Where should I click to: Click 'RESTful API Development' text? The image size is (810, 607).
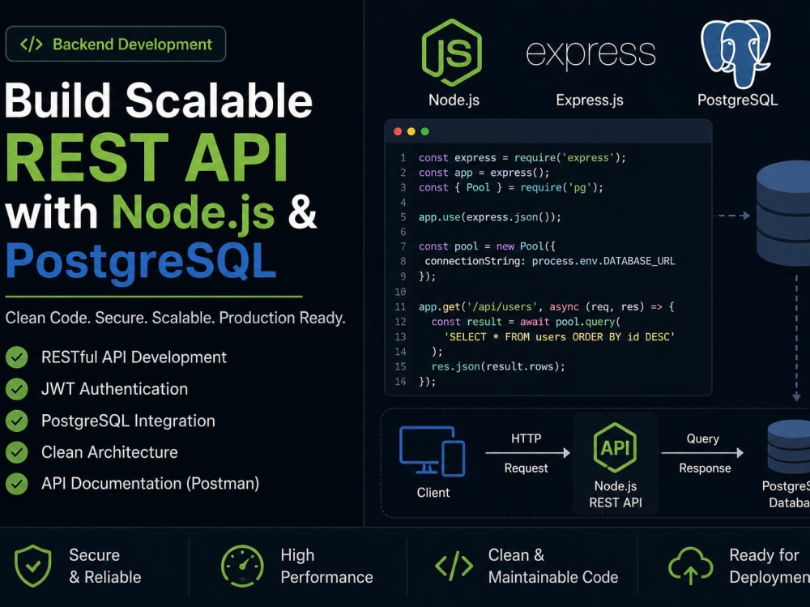[134, 357]
